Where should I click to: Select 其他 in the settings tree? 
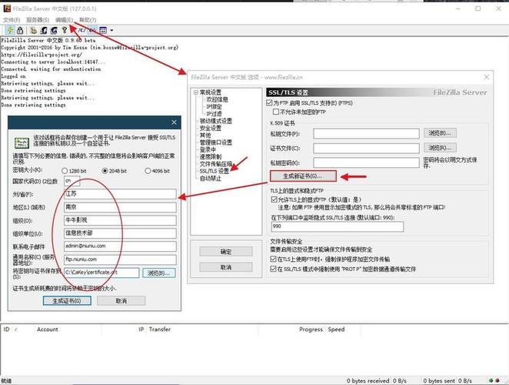205,135
